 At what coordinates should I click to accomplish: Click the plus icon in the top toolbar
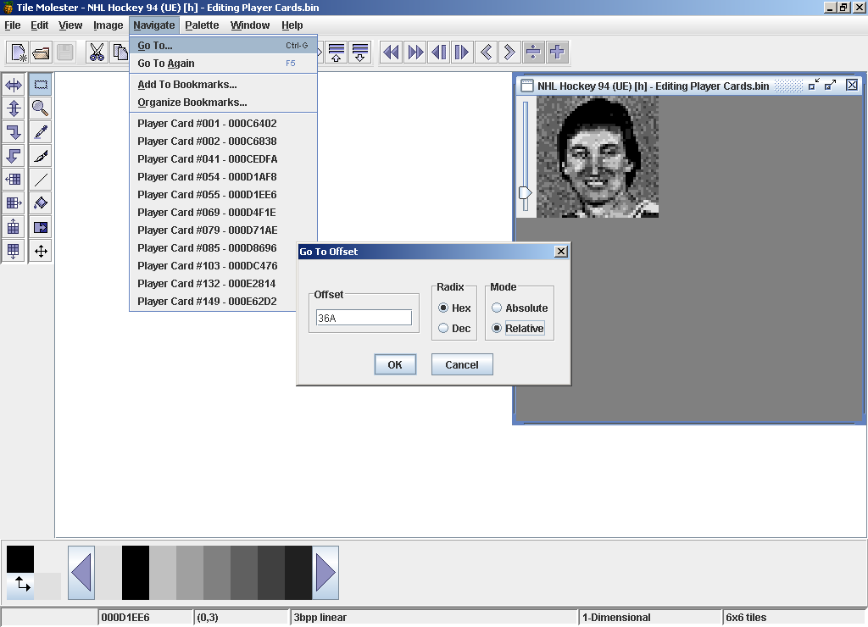[x=557, y=53]
